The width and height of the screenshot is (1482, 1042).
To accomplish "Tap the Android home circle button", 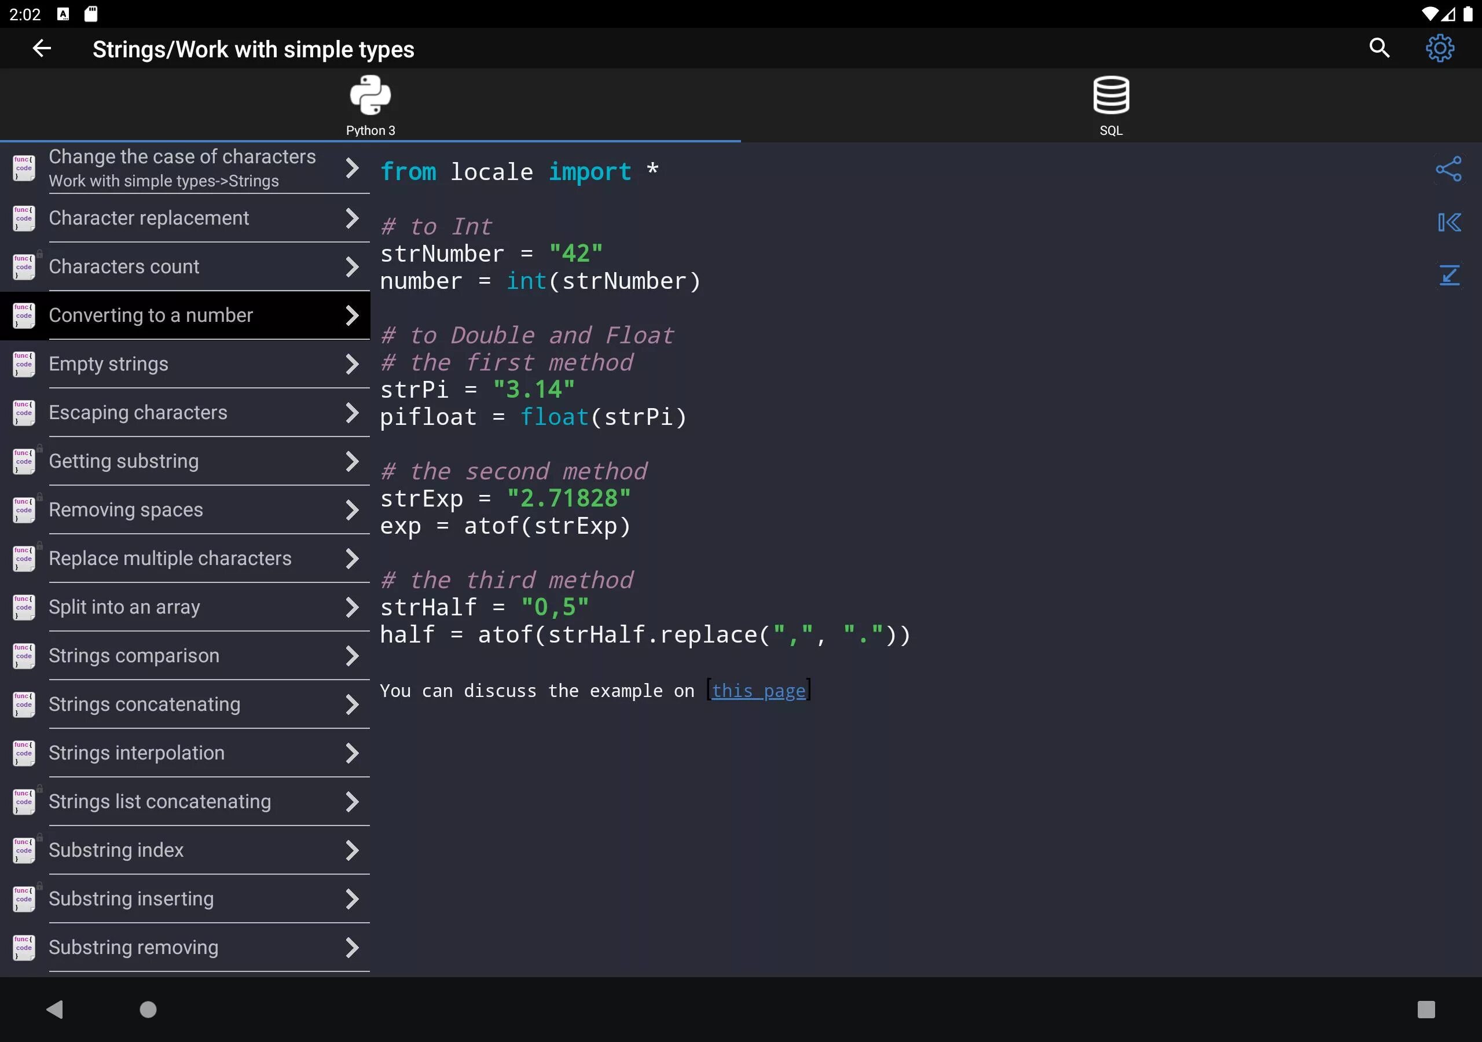I will coord(148,1009).
